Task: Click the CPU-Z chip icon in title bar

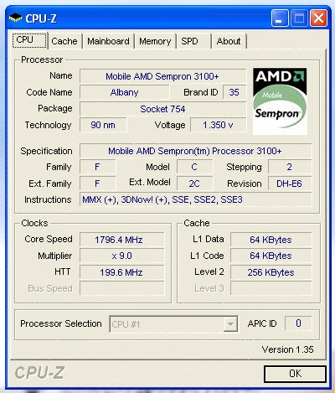Action: pyautogui.click(x=15, y=18)
